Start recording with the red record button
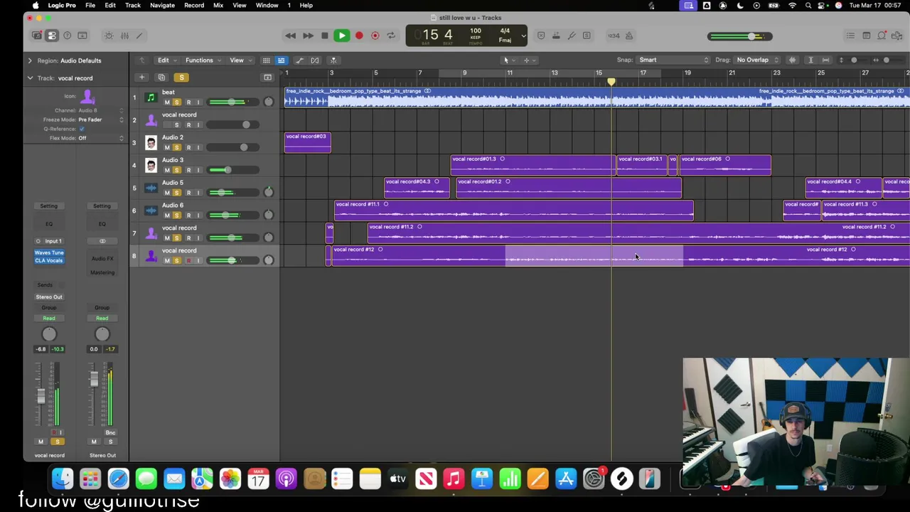The image size is (910, 512). (x=359, y=36)
